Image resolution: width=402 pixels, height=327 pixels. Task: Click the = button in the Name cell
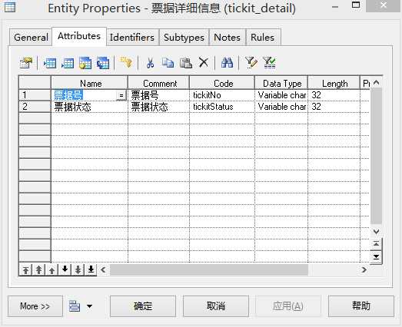click(x=121, y=95)
